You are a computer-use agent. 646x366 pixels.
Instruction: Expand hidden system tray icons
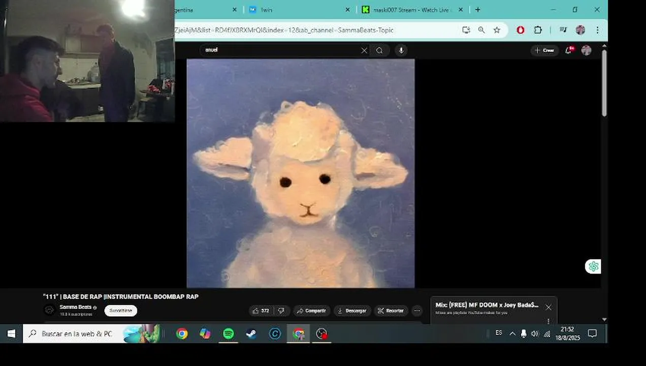click(512, 333)
